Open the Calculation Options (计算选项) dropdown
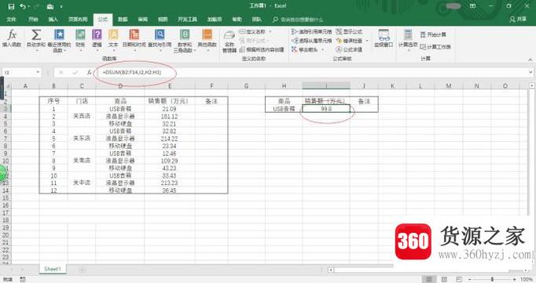536x283 pixels. (408, 41)
